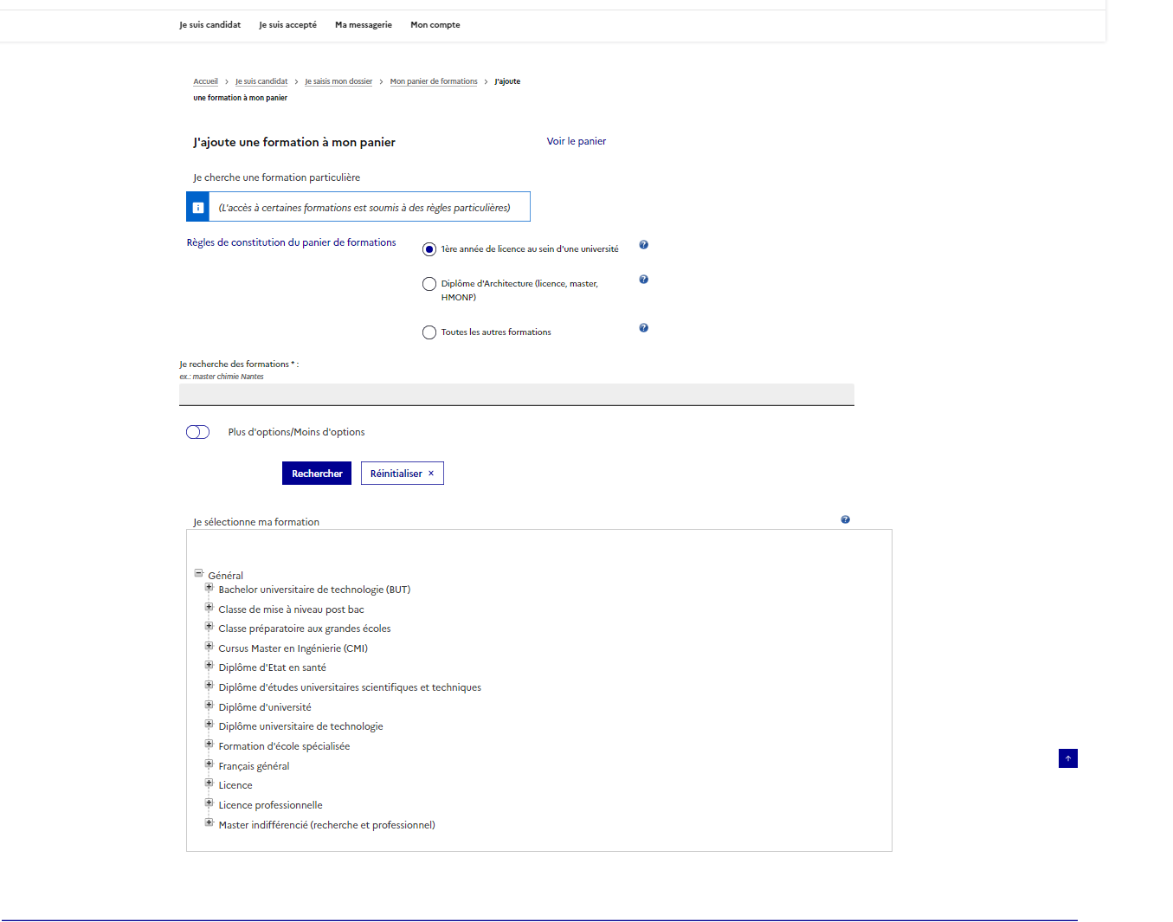Open Mon compte menu item
Viewport: 1173px width, 922px height.
click(435, 25)
